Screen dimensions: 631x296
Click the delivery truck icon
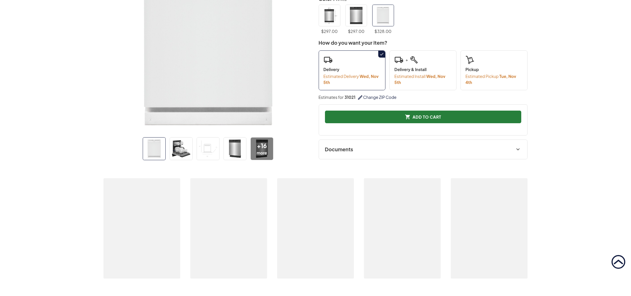pos(328,60)
